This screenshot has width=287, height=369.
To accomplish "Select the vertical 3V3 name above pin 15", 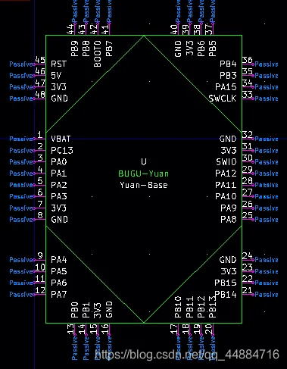I will click(x=98, y=311).
